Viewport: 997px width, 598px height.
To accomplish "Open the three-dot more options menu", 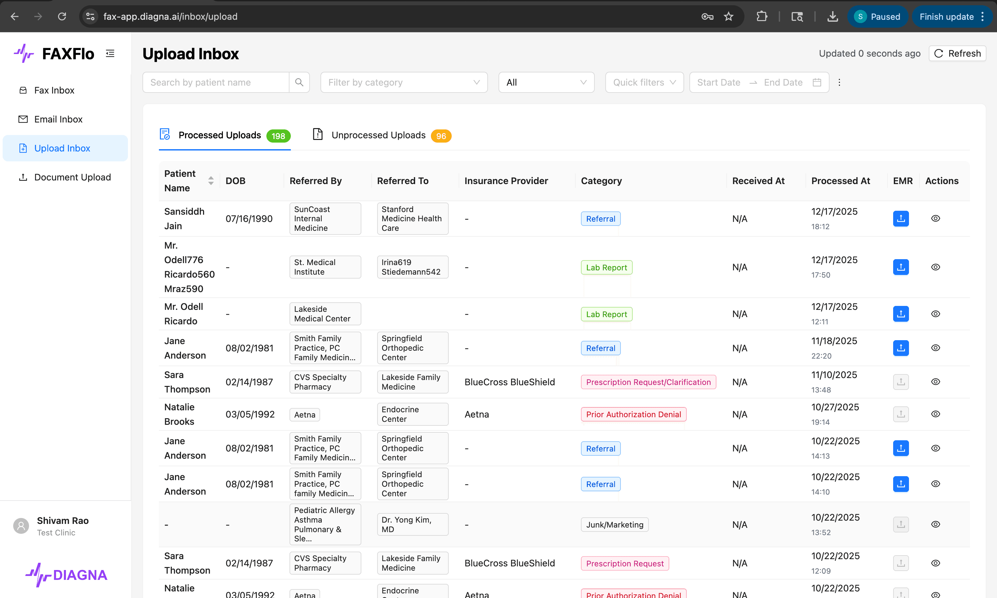I will 839,82.
